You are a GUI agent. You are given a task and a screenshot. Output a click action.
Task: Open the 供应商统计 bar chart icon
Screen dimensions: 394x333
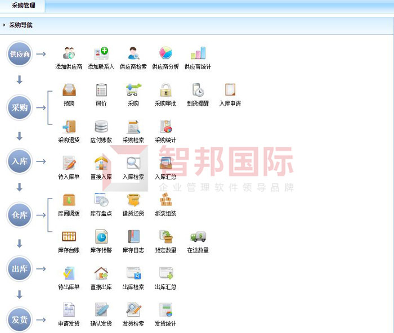[198, 54]
